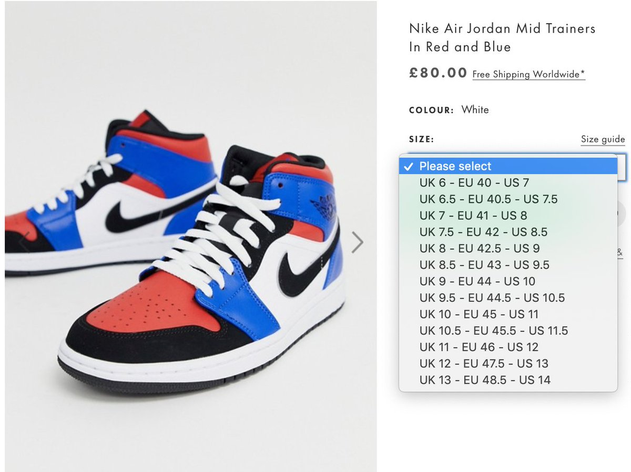Show the previous product image using the arrow

(x=24, y=243)
